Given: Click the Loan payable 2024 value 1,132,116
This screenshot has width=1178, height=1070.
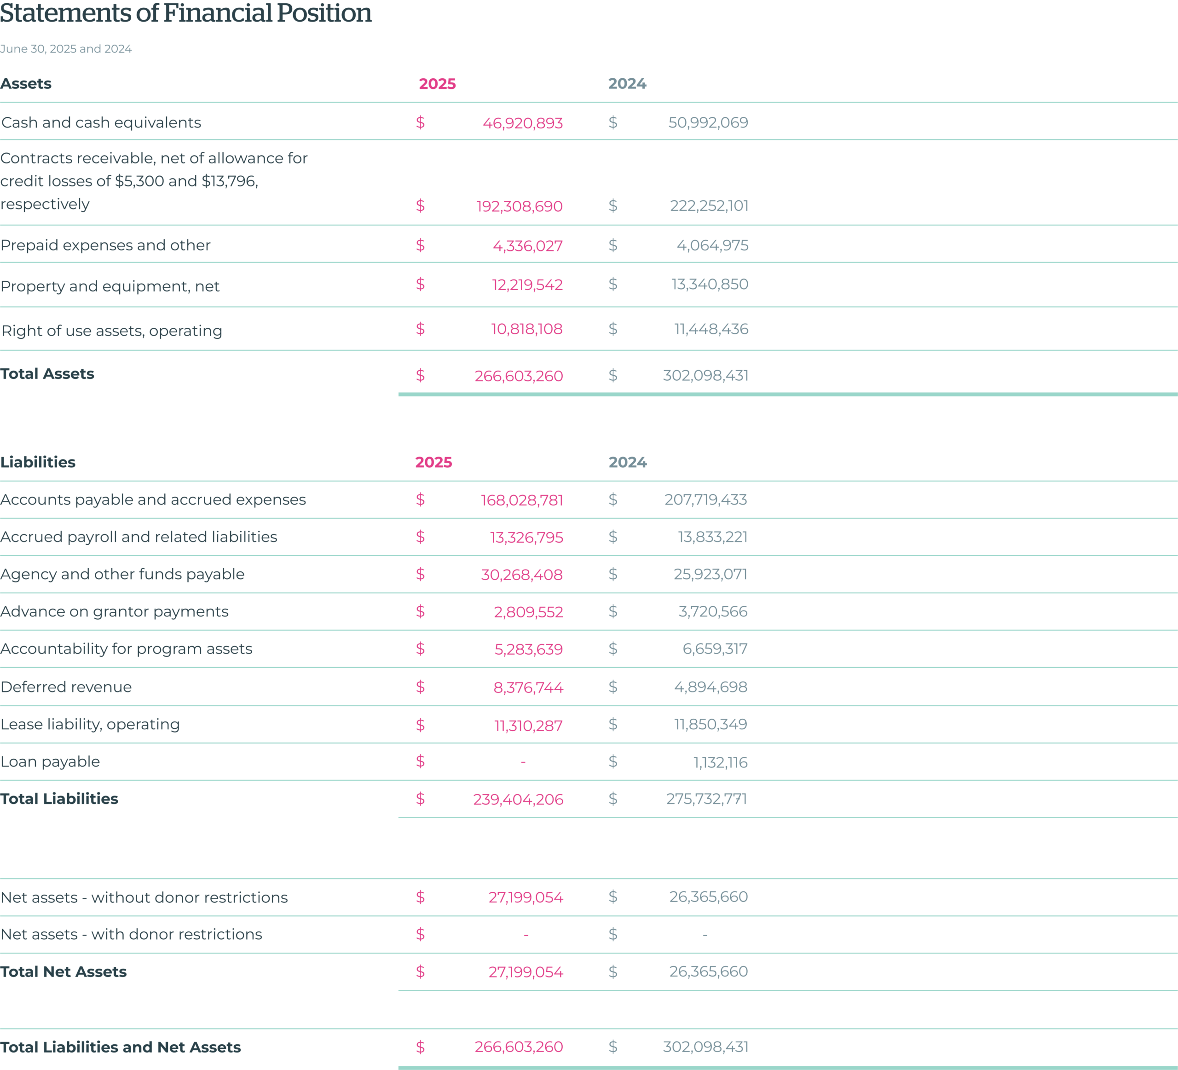Looking at the screenshot, I should pos(720,762).
